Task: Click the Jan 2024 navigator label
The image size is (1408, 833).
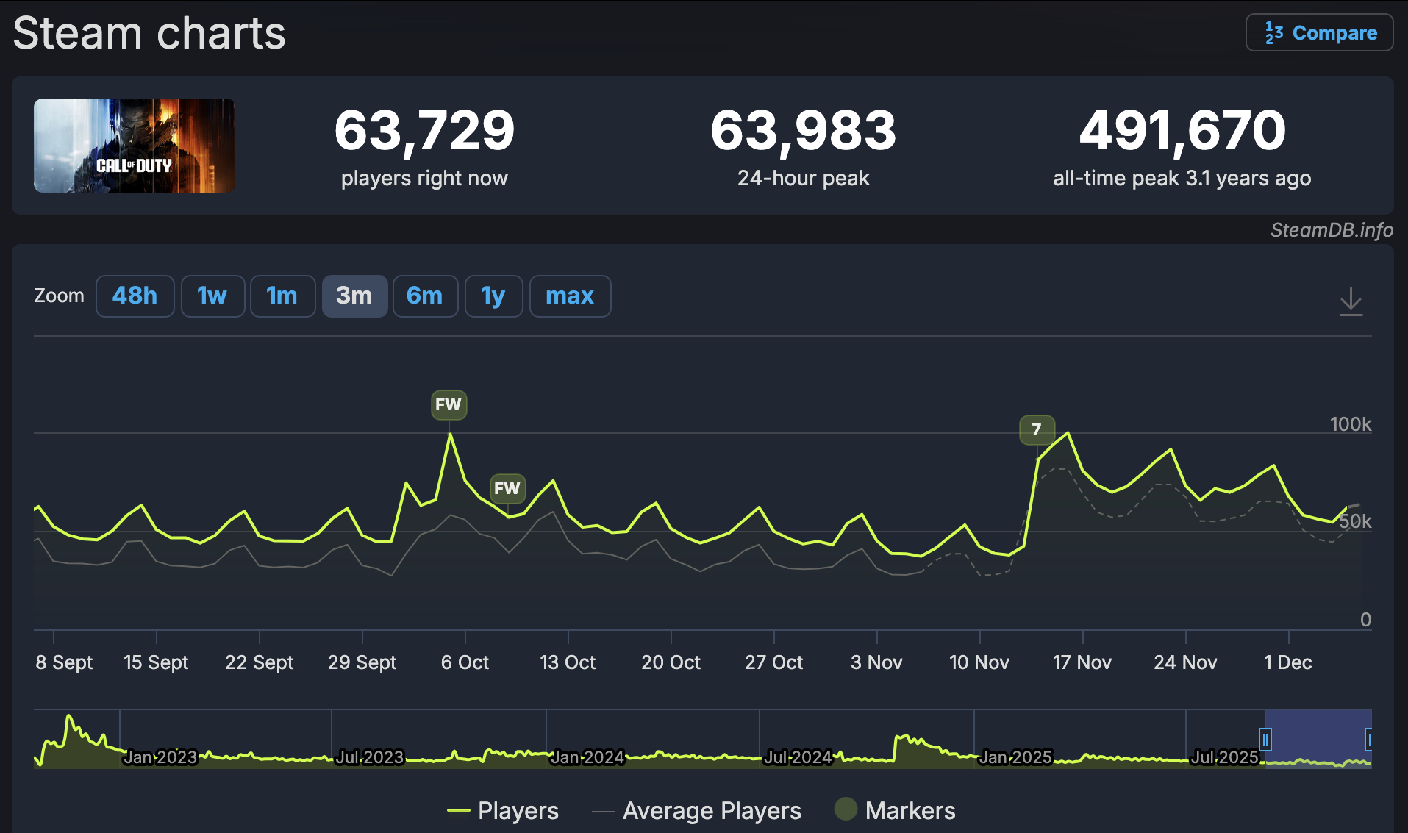Action: (x=587, y=757)
